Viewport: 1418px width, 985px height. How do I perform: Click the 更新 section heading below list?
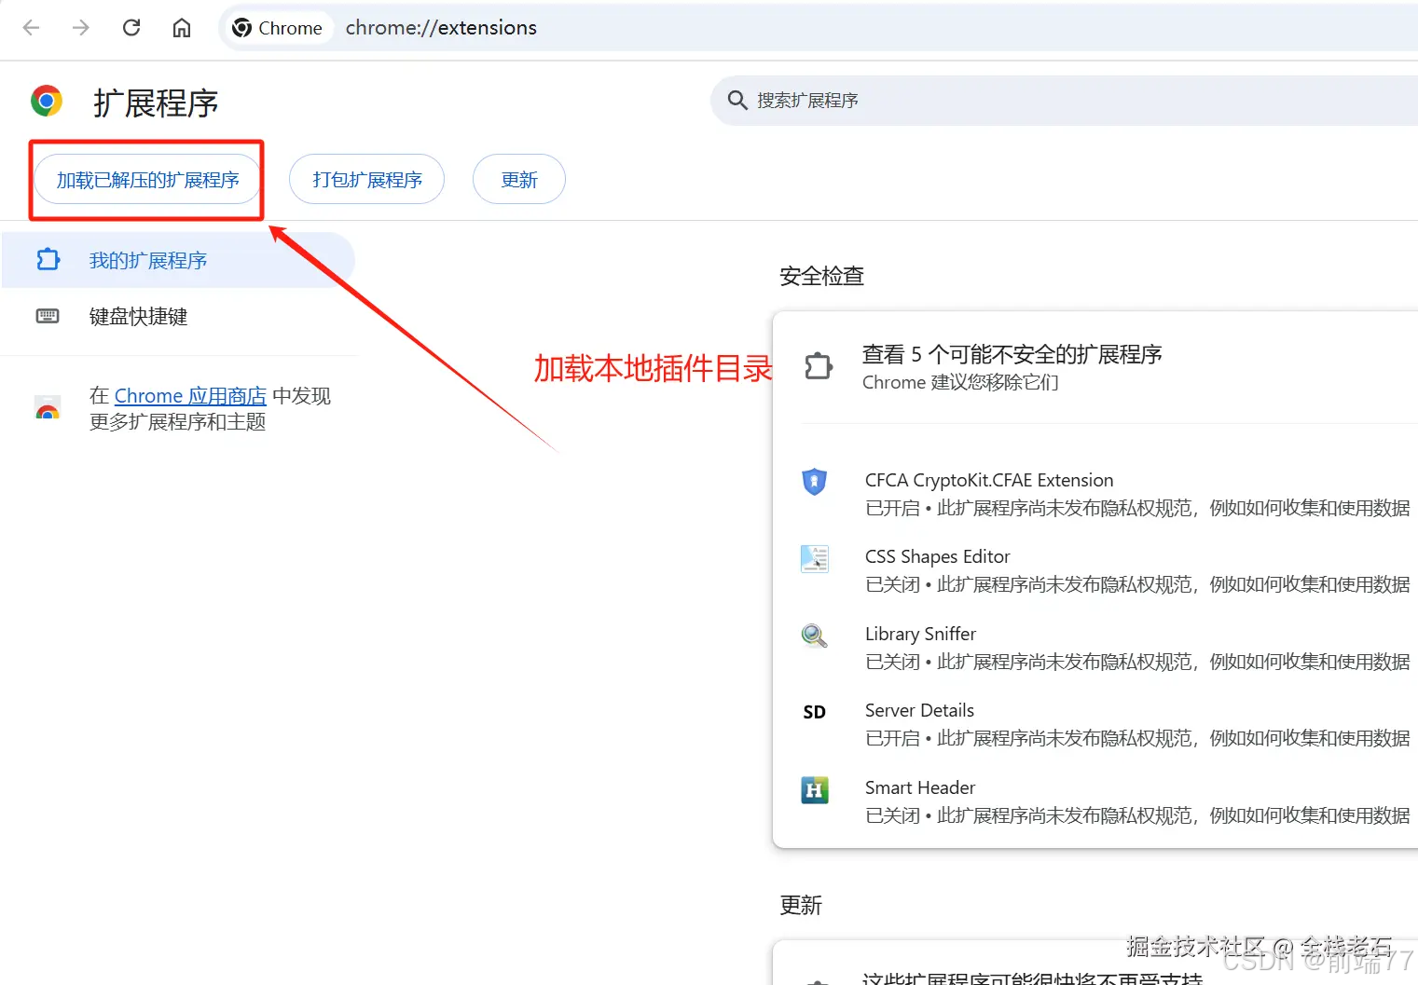(x=801, y=905)
